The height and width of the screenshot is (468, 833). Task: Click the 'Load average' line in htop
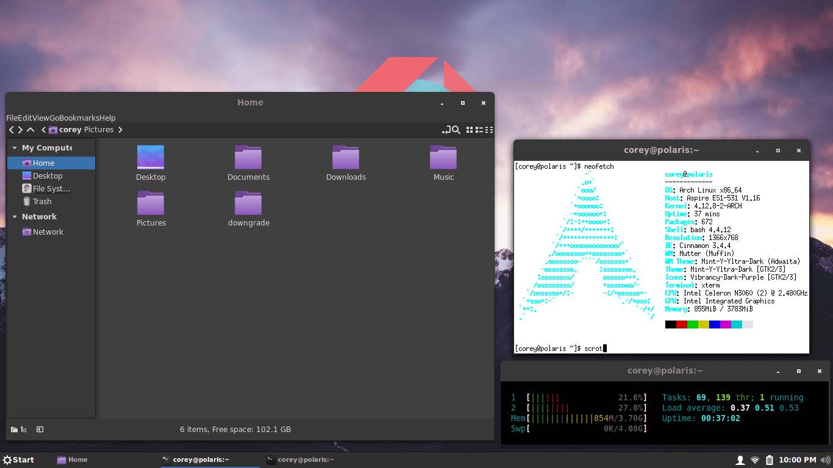pyautogui.click(x=731, y=408)
